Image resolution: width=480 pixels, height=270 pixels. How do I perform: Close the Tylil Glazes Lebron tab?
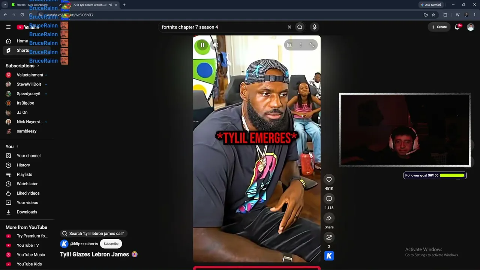point(116,5)
